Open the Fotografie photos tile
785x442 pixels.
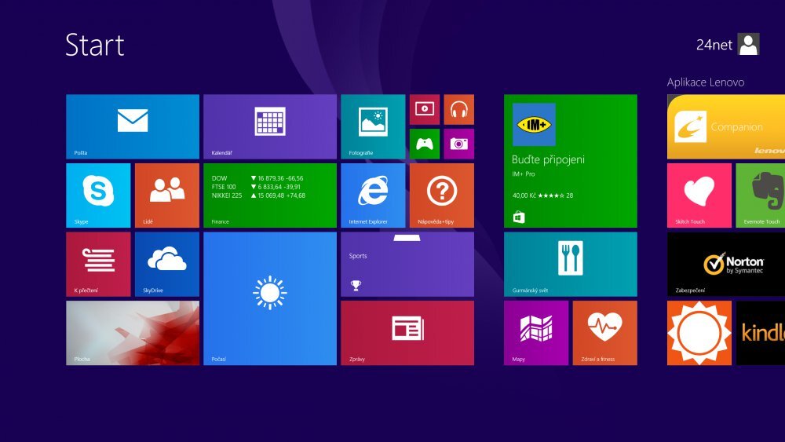(x=373, y=126)
